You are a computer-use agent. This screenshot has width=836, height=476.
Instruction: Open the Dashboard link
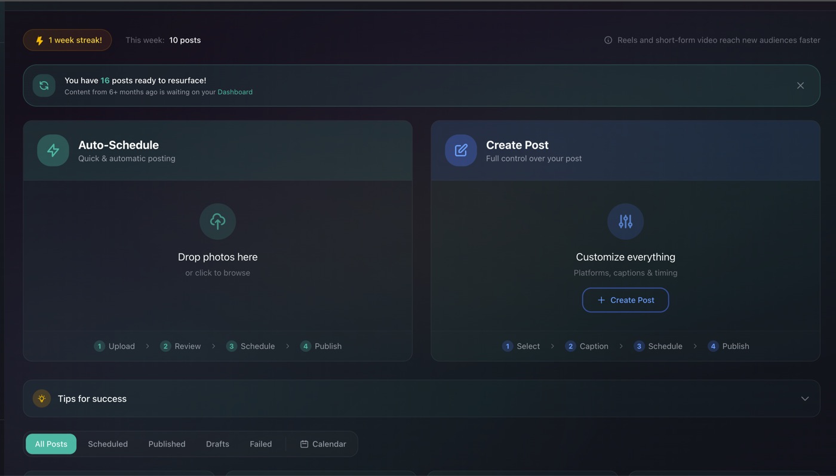click(x=235, y=92)
